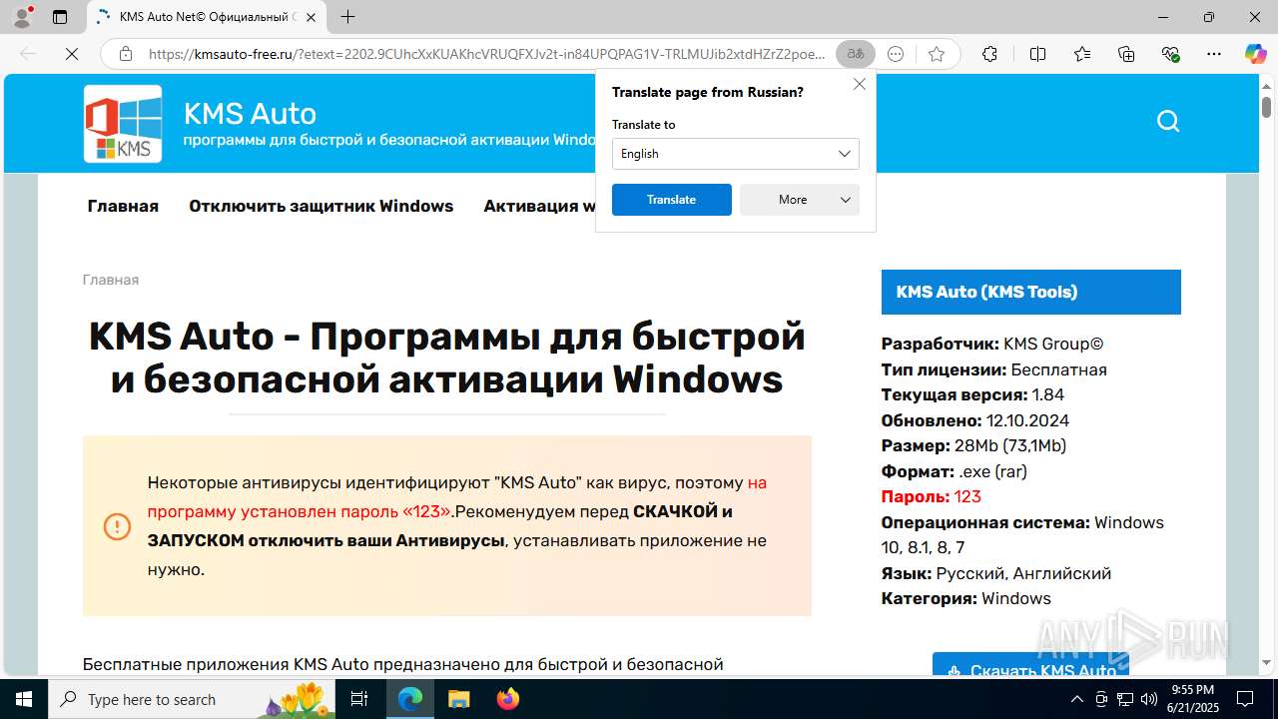Open the Extensions puzzle icon
1278x719 pixels.
pos(989,54)
